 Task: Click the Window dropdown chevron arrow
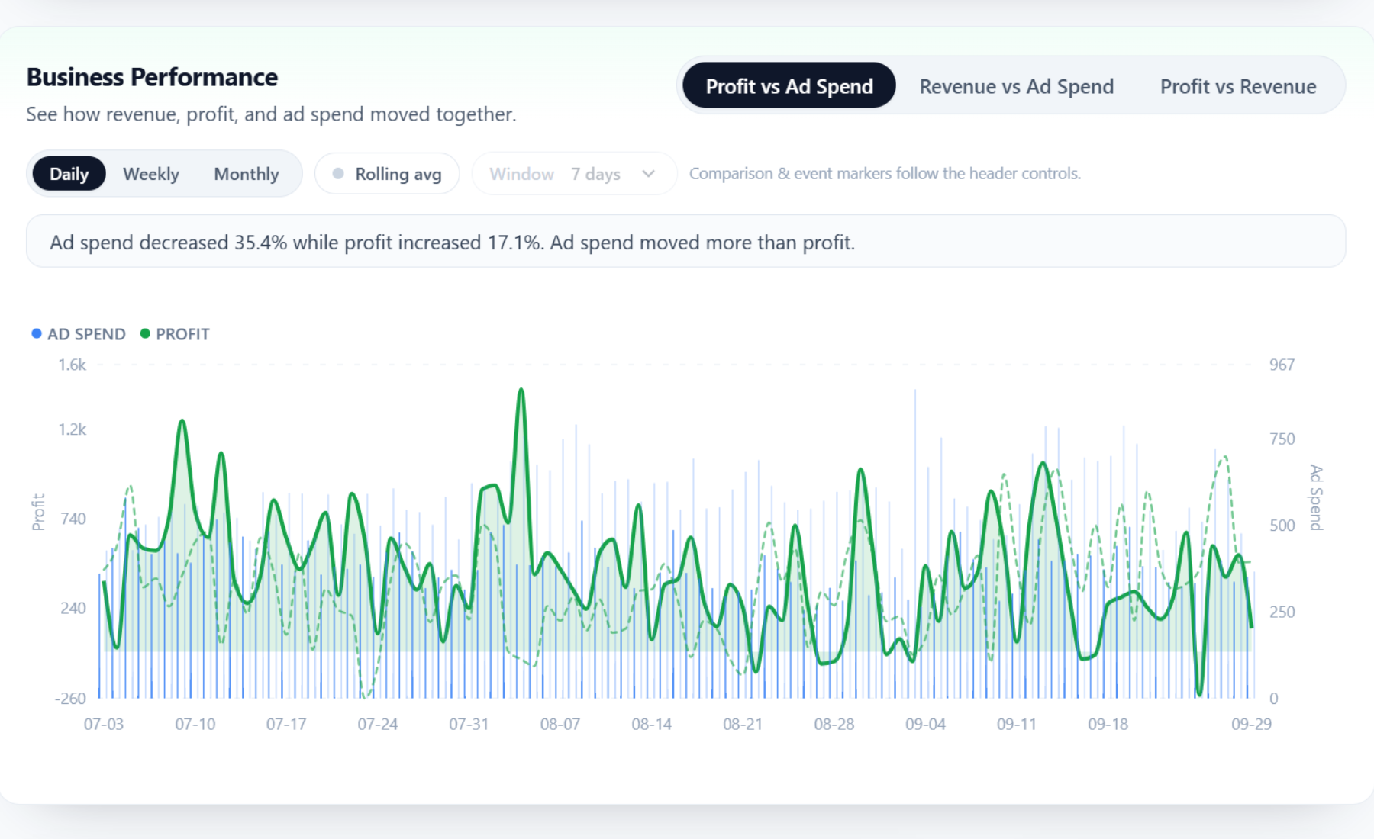(x=649, y=174)
